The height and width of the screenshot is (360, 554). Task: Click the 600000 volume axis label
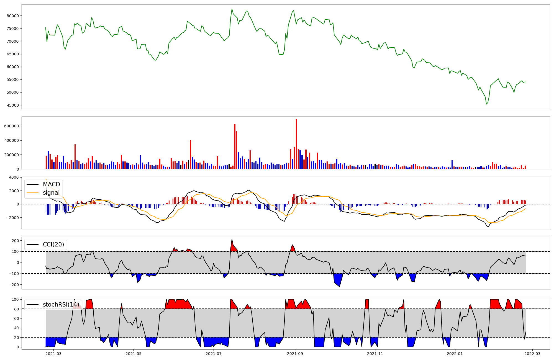(12, 126)
